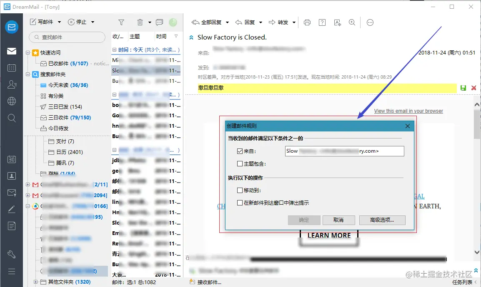The width and height of the screenshot is (481, 287).
Task: Open the calendar grid icon in sidebar
Action: tap(12, 68)
